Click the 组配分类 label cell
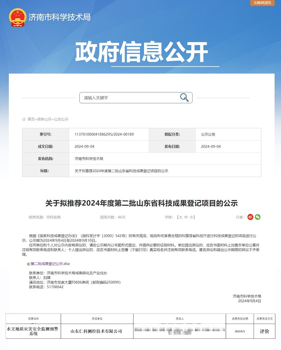The width and height of the screenshot is (281, 350). [x=172, y=134]
